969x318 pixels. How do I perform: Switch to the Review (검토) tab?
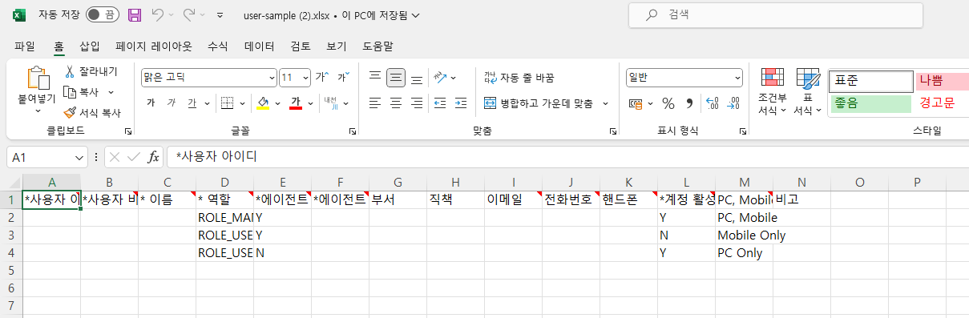[x=301, y=46]
